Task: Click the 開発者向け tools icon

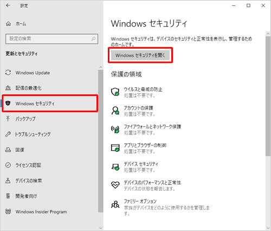Action: click(x=8, y=196)
